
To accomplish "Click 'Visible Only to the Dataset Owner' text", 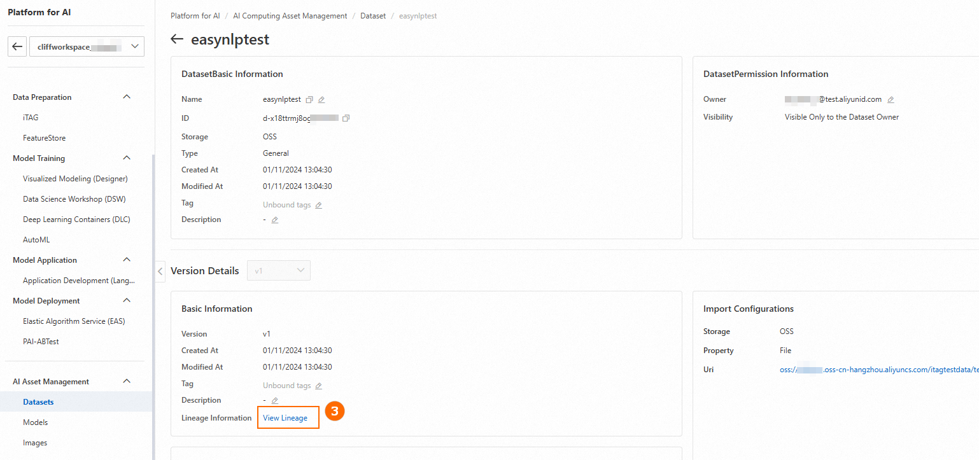I will [x=842, y=117].
